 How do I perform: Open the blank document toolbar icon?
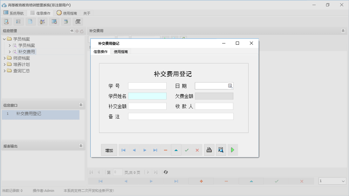pos(31,21)
